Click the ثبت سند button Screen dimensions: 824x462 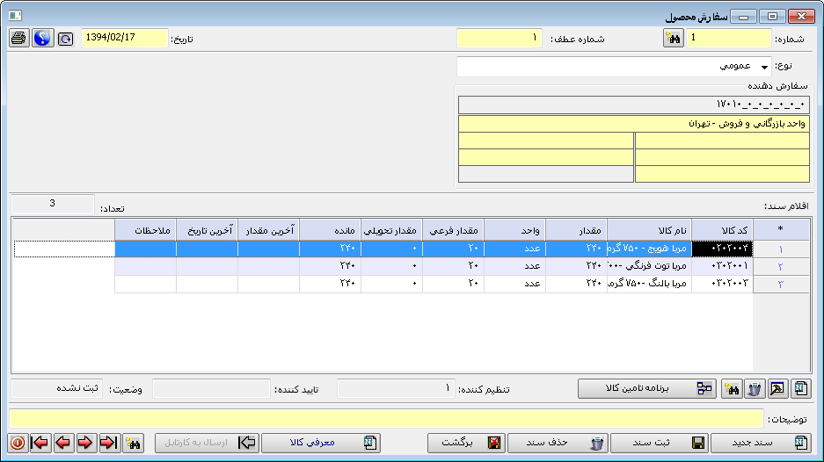660,443
